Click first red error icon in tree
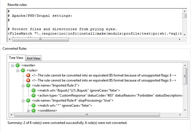 pyautogui.click(x=28, y=75)
